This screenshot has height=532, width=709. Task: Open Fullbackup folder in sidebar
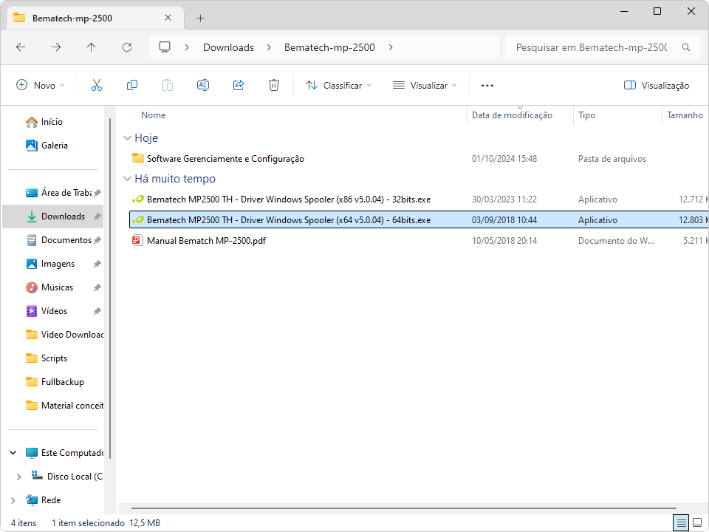click(55, 382)
